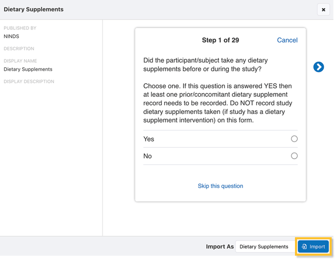The height and width of the screenshot is (259, 335).
Task: Click Skip this question link
Action: 220,186
